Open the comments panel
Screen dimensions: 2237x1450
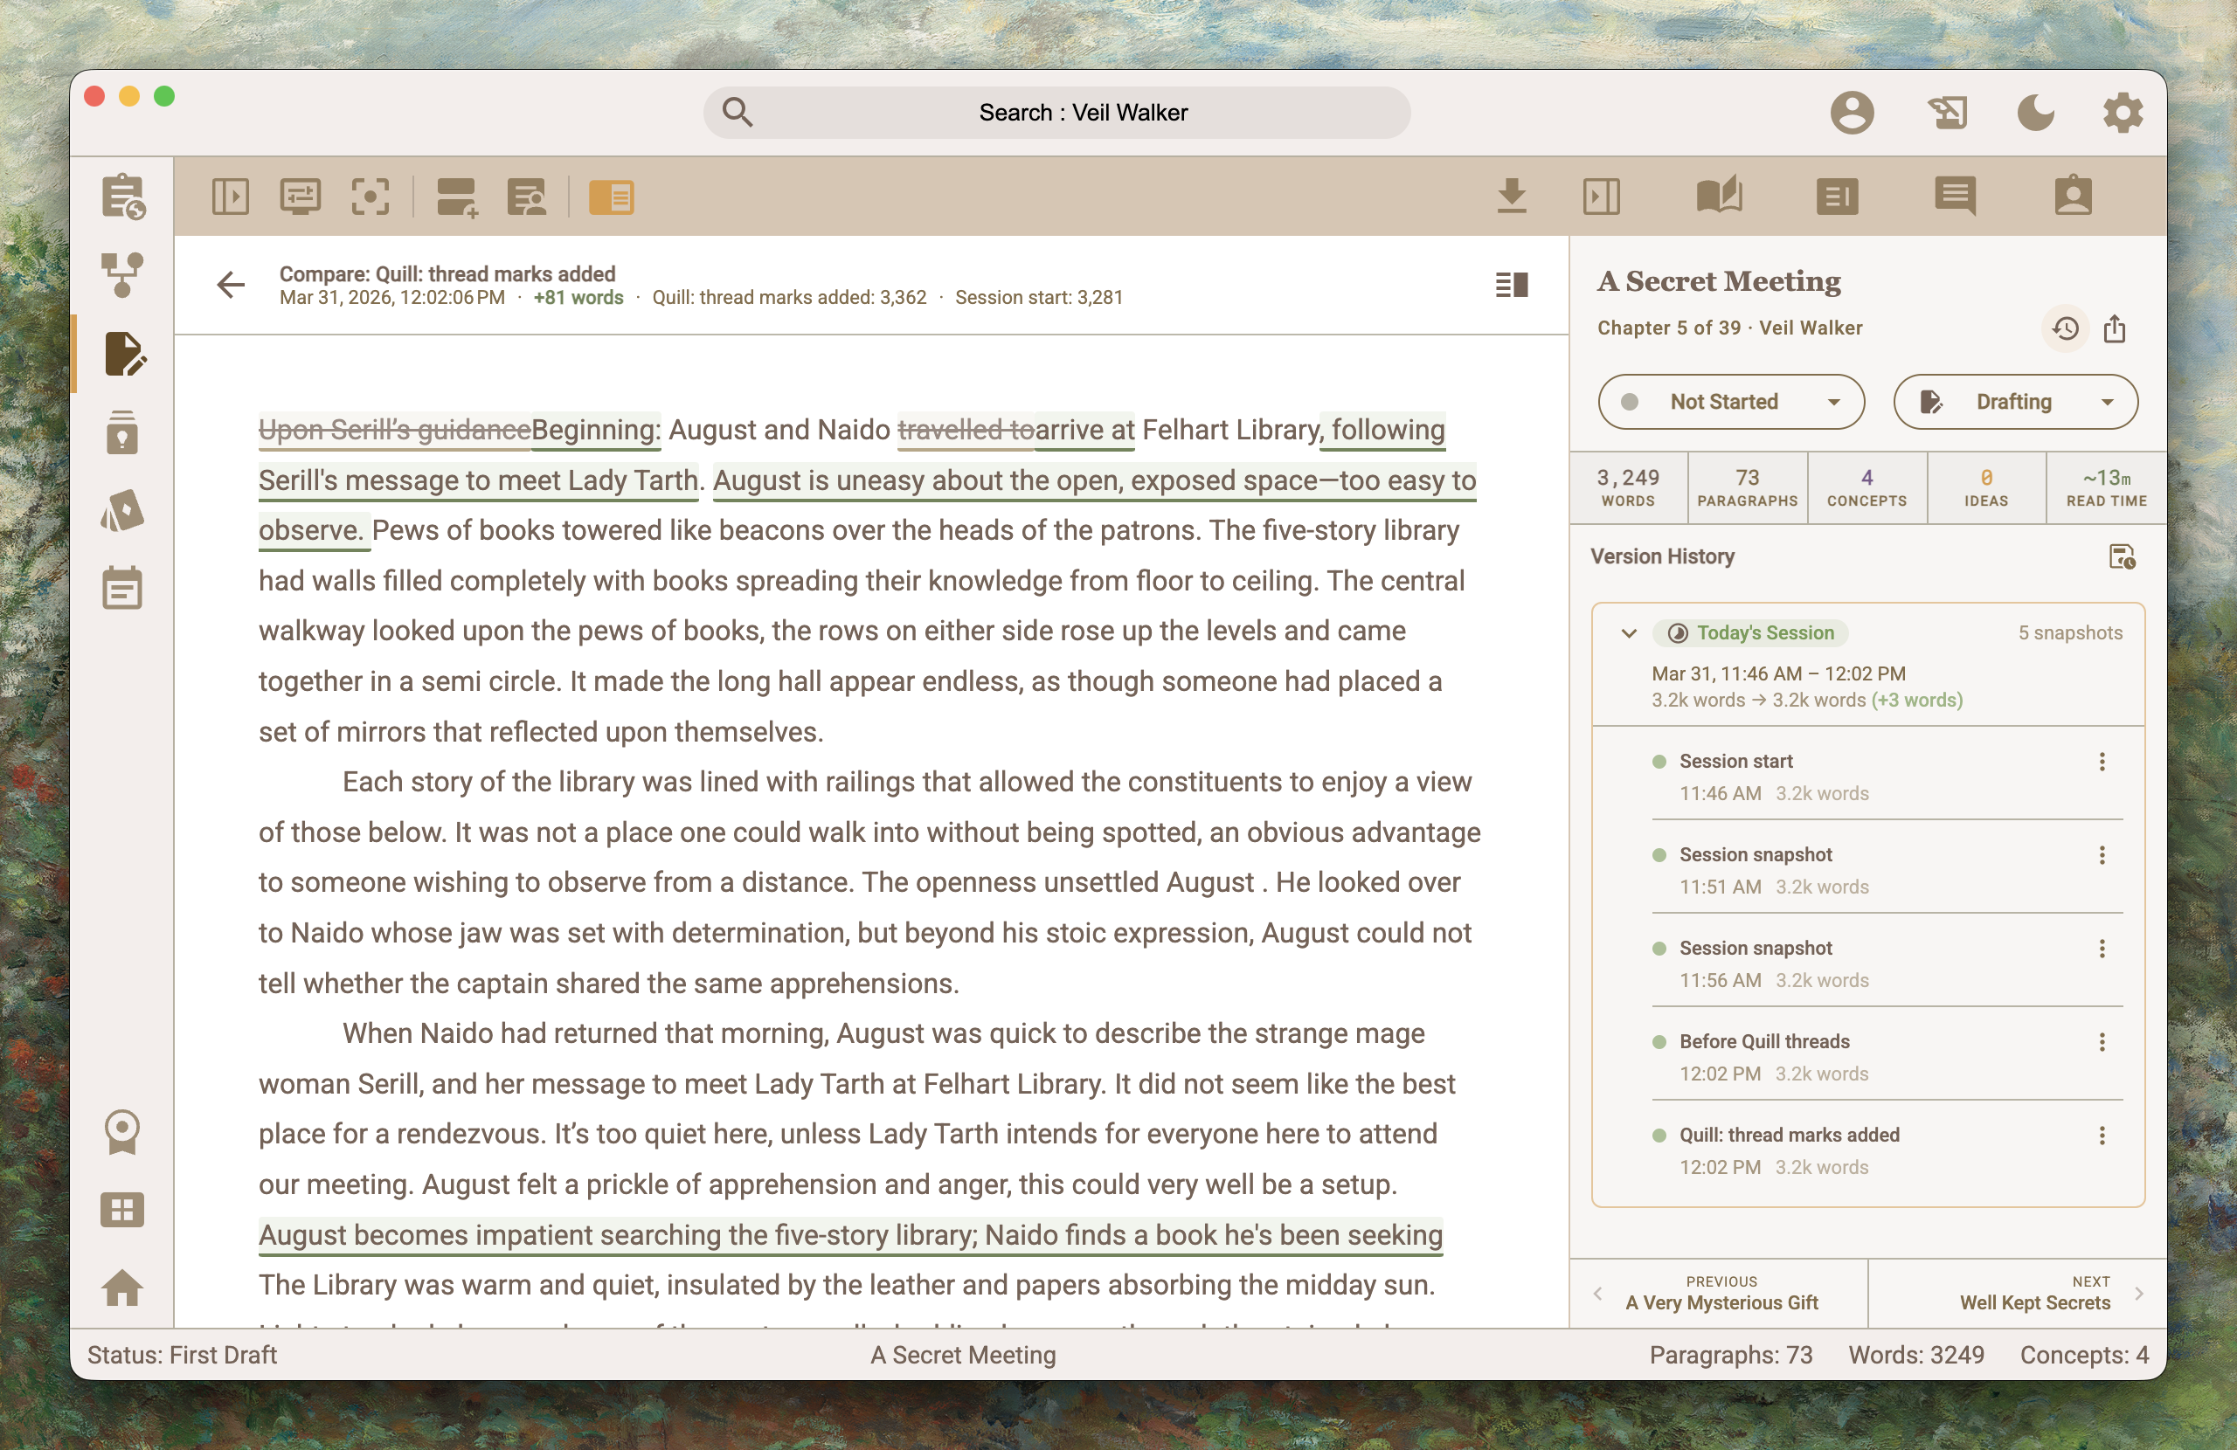tap(1956, 197)
